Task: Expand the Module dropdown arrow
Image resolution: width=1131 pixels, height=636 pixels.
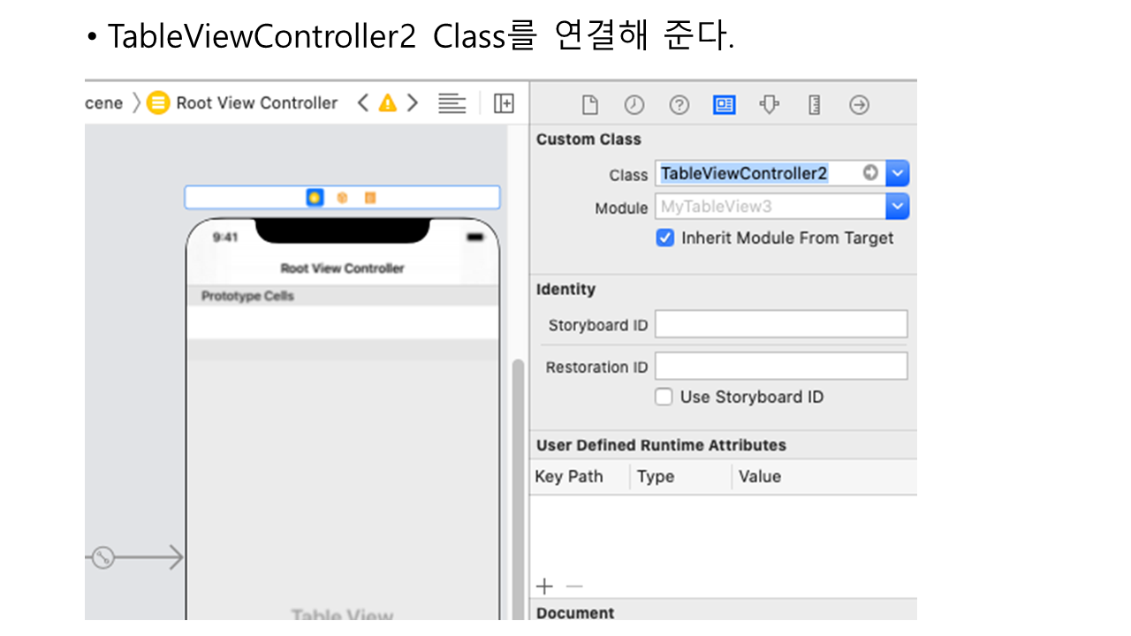Action: (898, 208)
